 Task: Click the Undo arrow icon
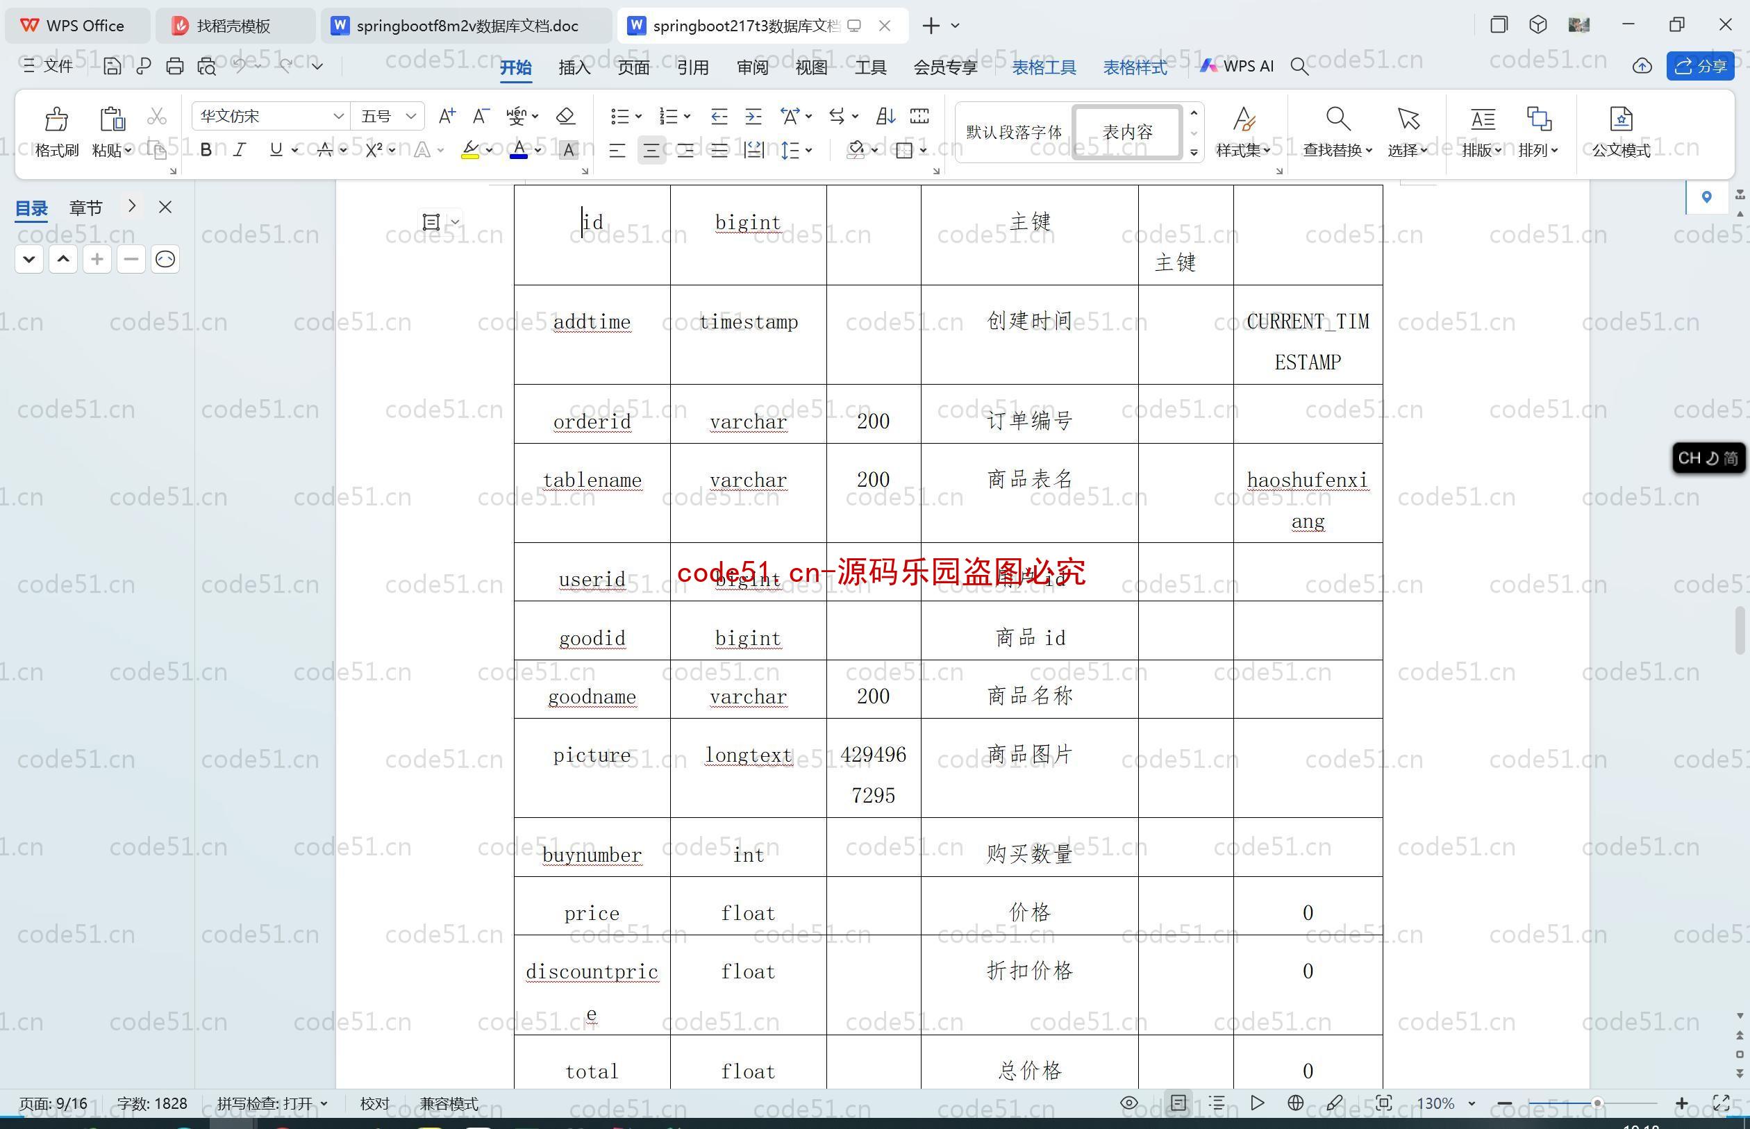click(x=240, y=66)
